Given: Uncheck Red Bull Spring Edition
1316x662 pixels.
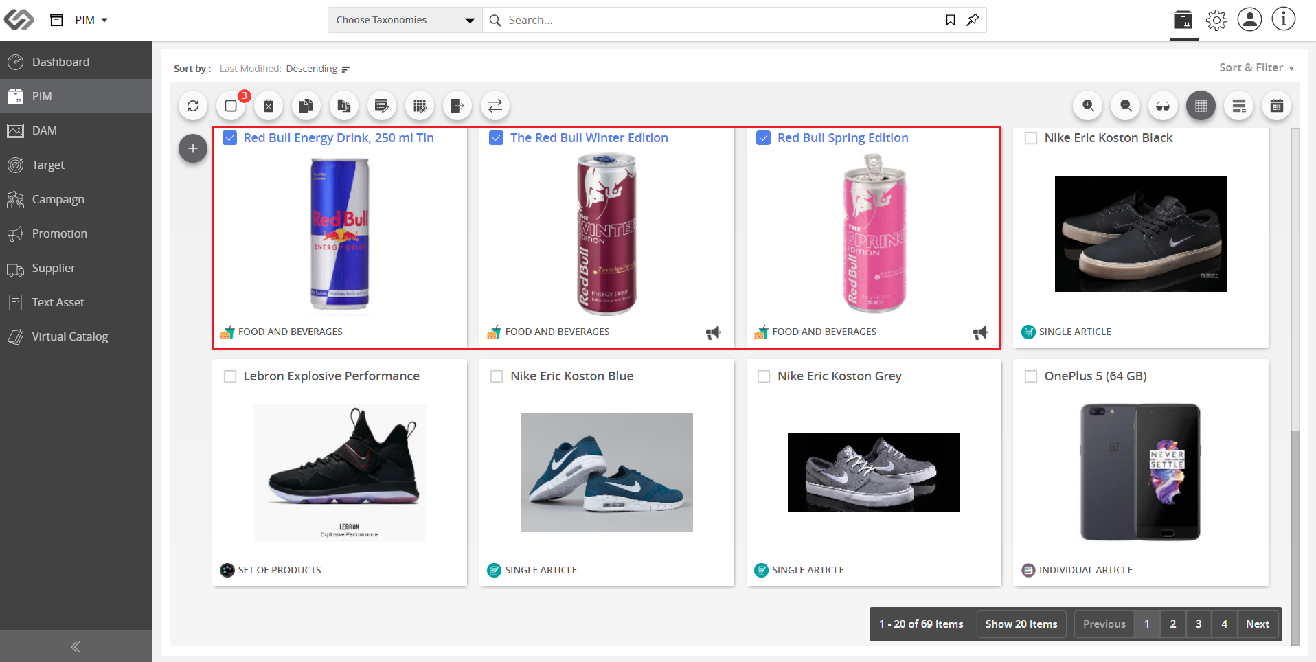Looking at the screenshot, I should click(763, 138).
